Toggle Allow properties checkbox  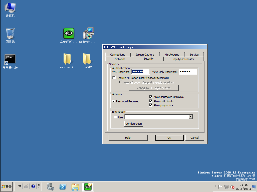click(x=151, y=105)
